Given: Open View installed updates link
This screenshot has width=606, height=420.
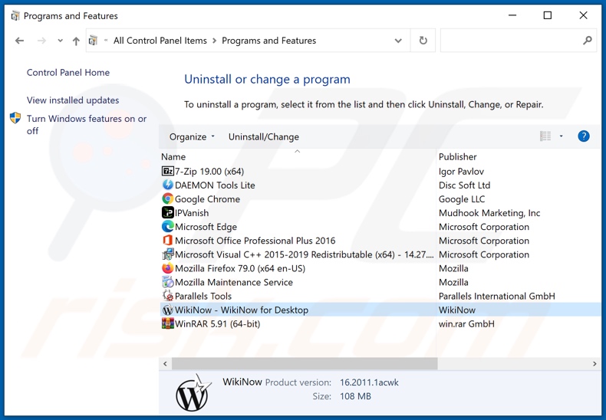Looking at the screenshot, I should coord(73,100).
